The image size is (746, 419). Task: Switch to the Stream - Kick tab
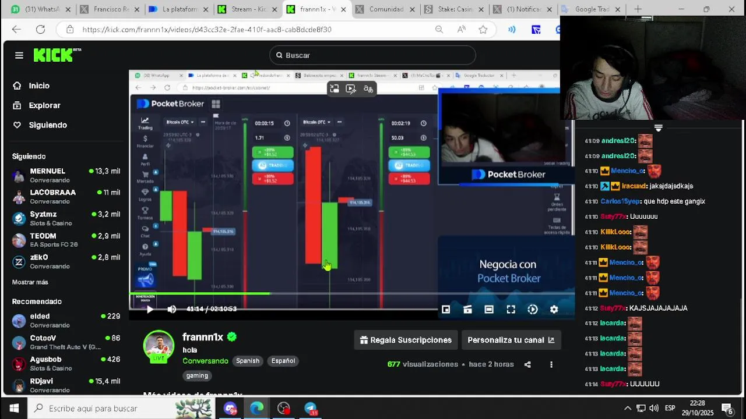(249, 9)
